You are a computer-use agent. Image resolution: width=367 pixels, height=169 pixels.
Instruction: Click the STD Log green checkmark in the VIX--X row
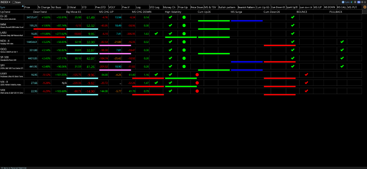coord(156,83)
